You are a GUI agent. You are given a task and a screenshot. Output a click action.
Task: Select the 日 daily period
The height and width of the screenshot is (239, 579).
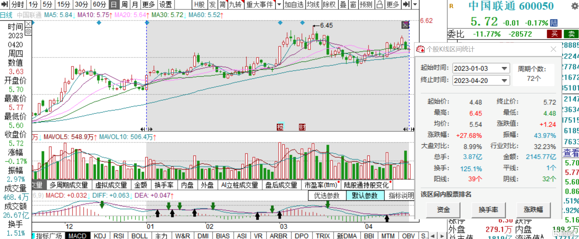(x=113, y=5)
